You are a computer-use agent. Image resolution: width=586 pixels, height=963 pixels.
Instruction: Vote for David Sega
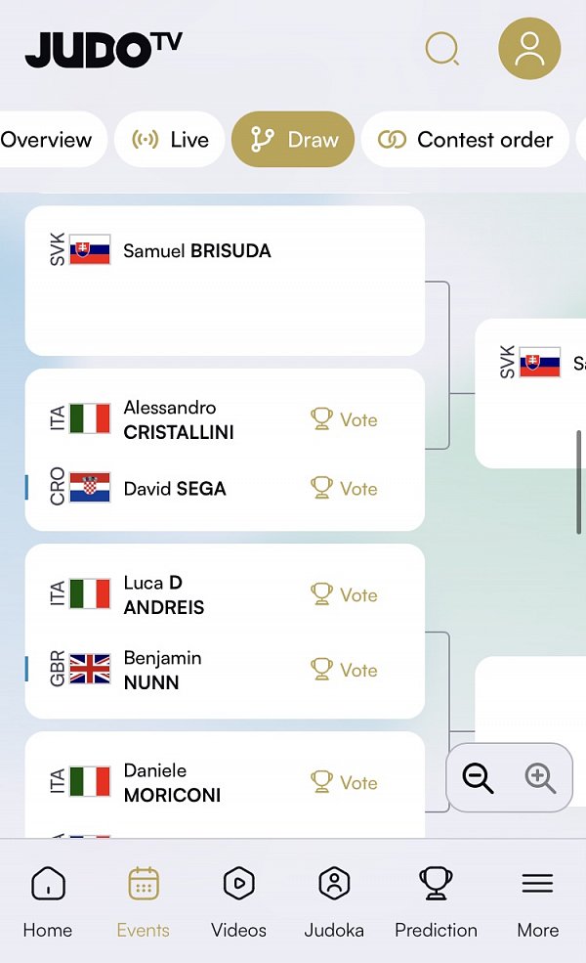point(344,488)
